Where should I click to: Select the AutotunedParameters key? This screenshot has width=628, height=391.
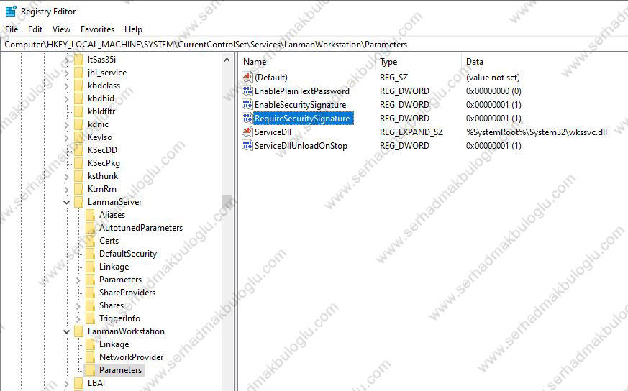pos(140,228)
